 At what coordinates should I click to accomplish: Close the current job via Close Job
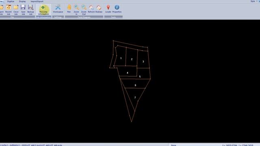click(x=16, y=10)
